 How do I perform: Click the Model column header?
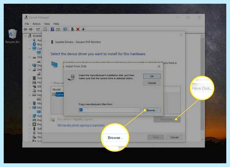coord(57,89)
